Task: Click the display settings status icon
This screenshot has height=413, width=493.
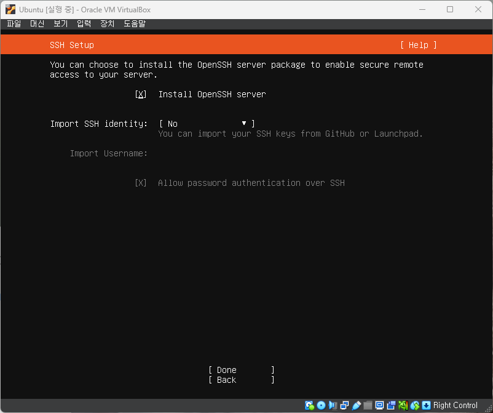Action: [379, 406]
